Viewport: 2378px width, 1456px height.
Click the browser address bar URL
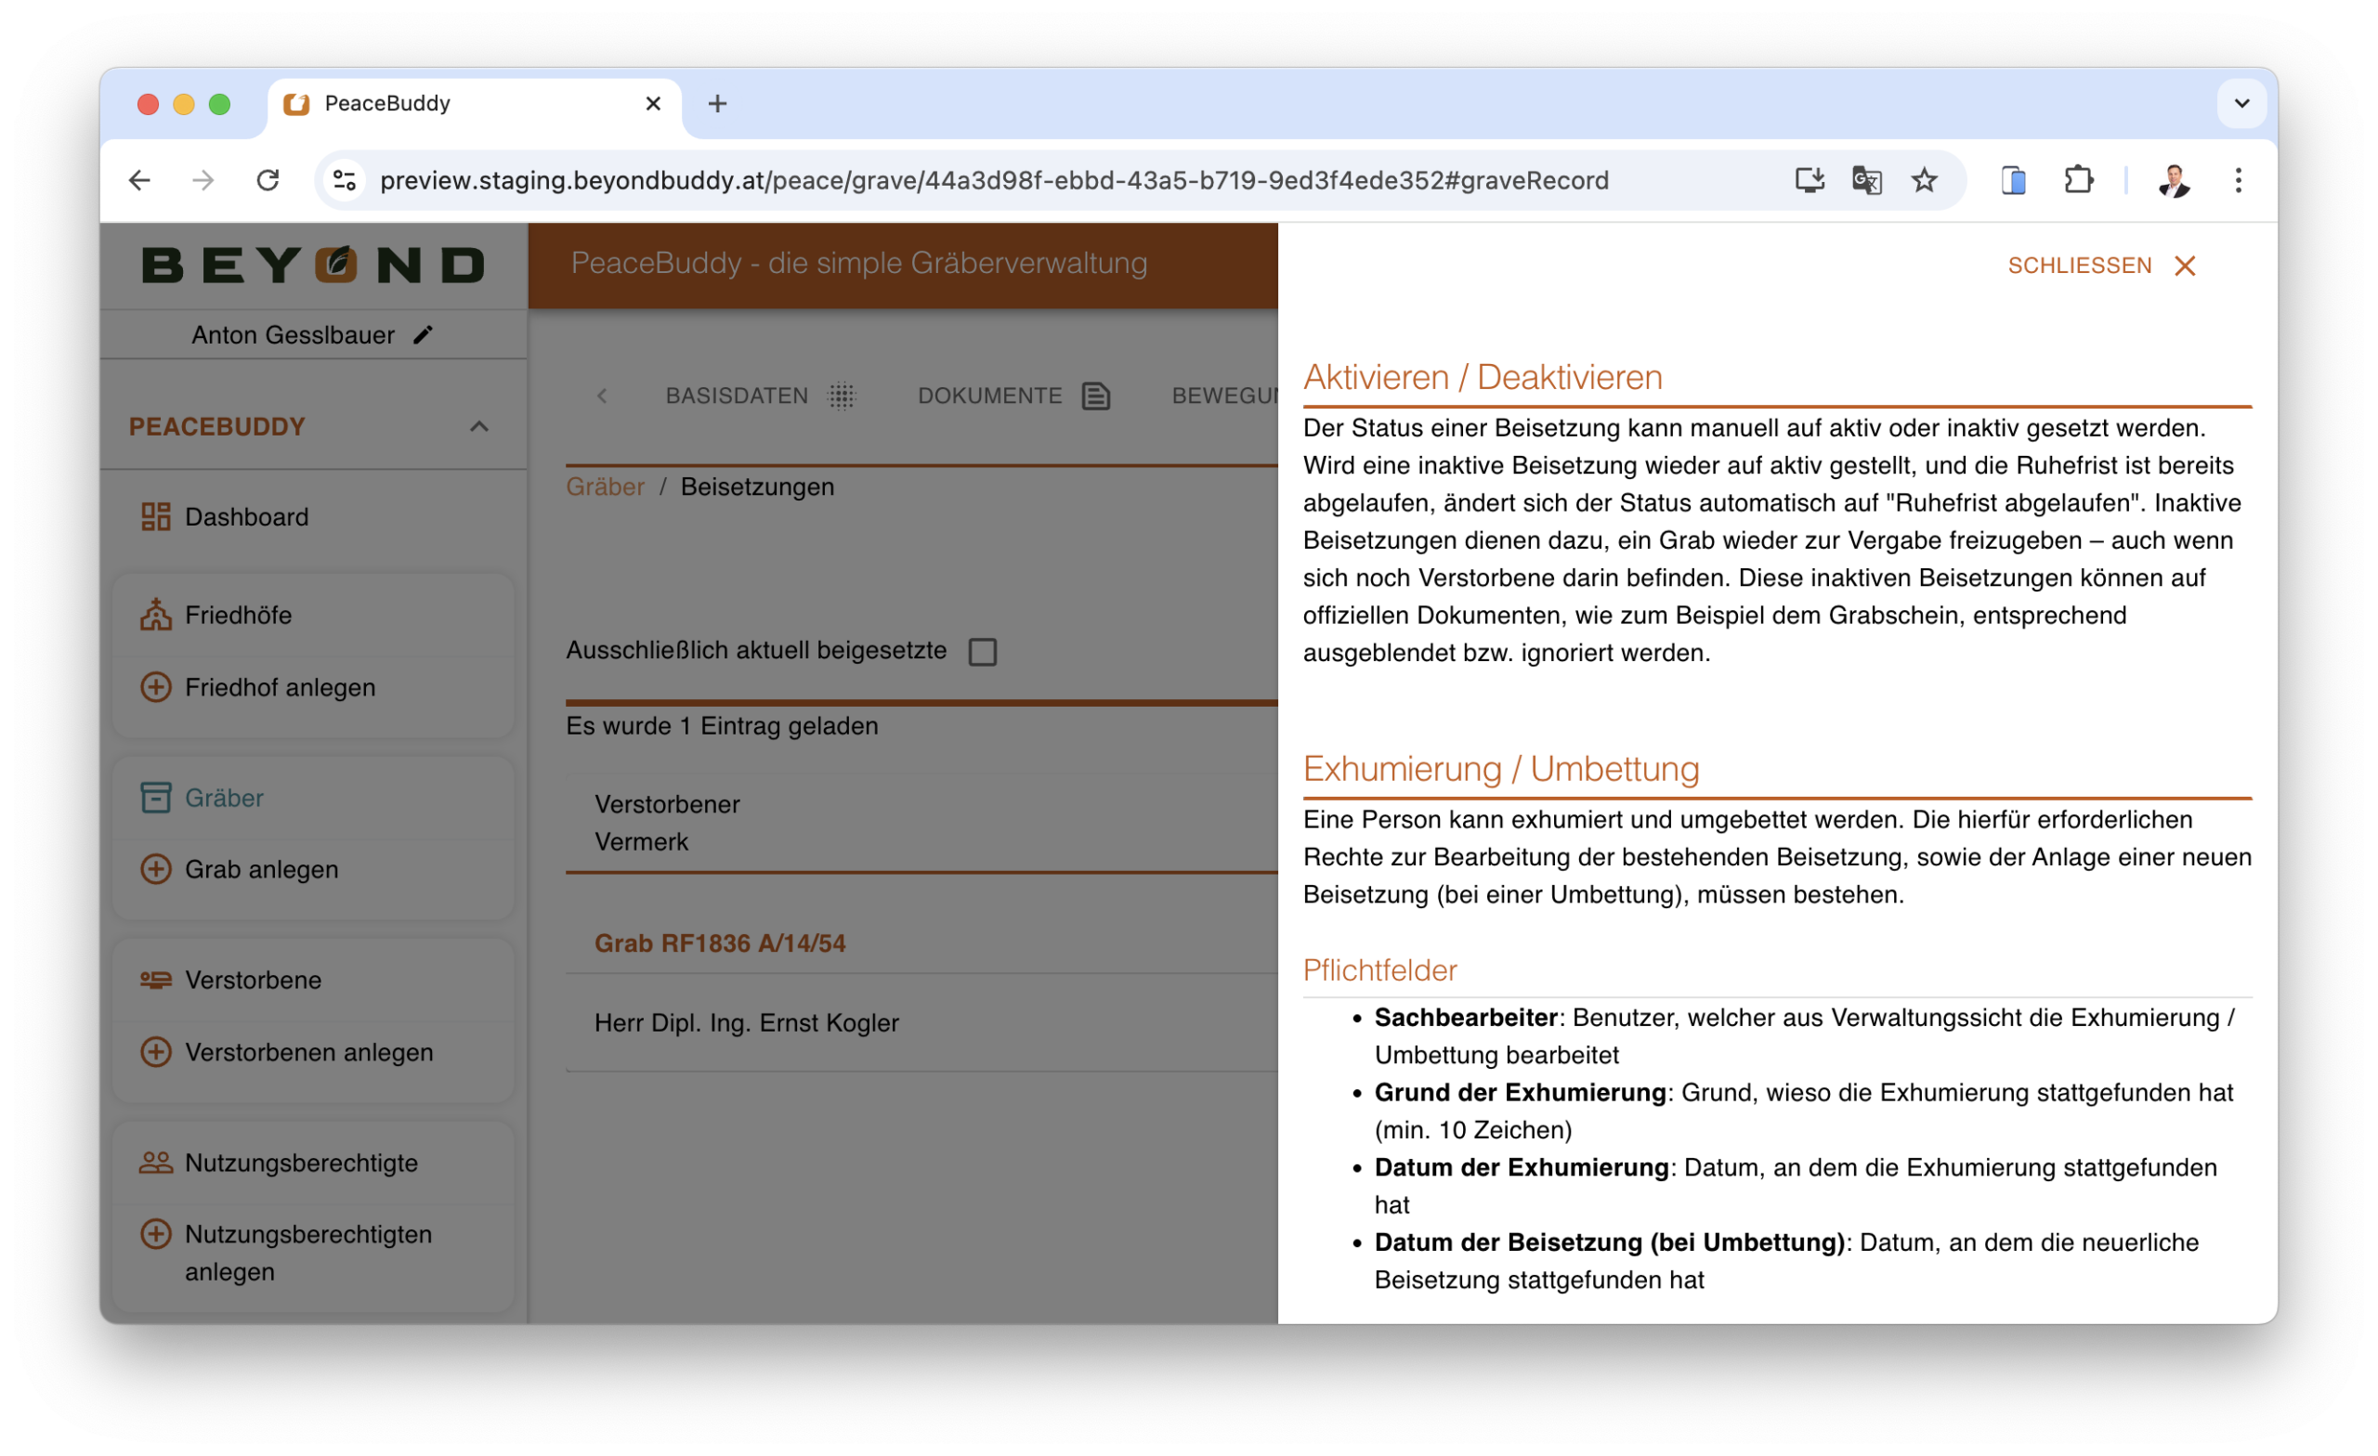[x=994, y=180]
